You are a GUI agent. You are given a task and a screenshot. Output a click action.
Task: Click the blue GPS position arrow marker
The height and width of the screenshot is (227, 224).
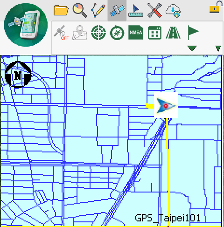tap(166, 105)
